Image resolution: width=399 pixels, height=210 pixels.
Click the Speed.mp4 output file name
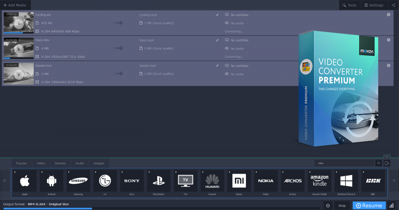pyautogui.click(x=148, y=66)
